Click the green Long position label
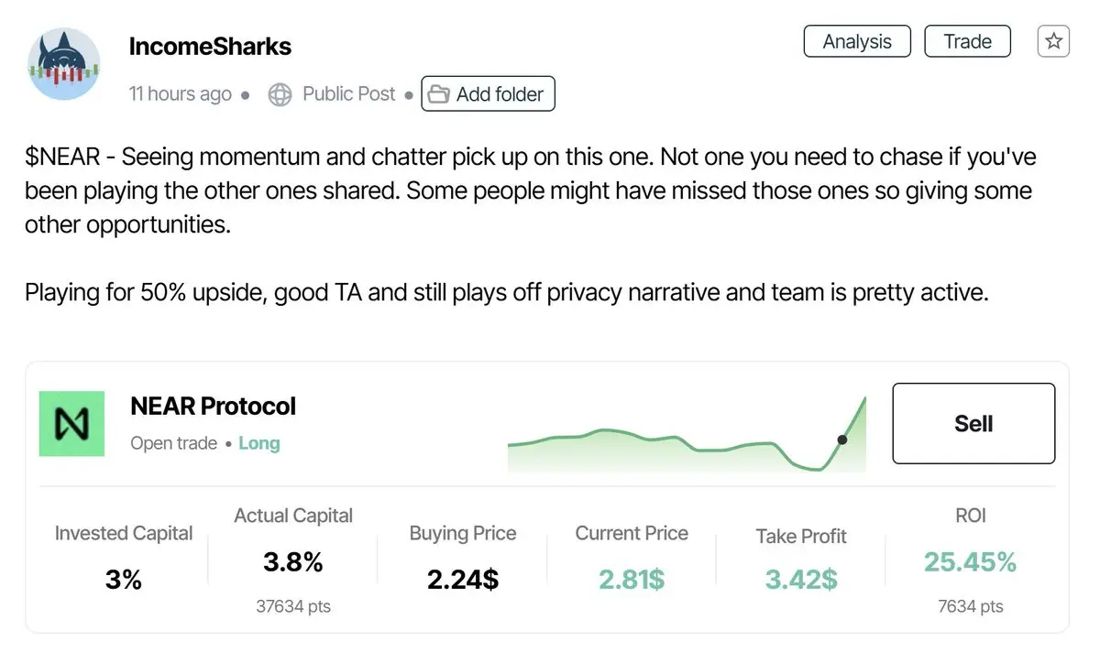This screenshot has height=652, width=1100. point(258,443)
